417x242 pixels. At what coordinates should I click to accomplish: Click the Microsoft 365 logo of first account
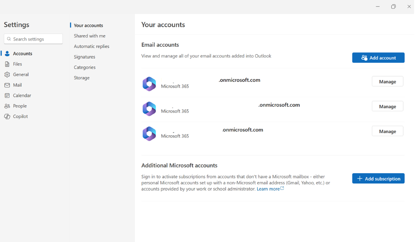(149, 84)
